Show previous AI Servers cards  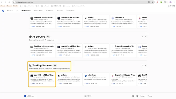pyautogui.click(x=142, y=37)
